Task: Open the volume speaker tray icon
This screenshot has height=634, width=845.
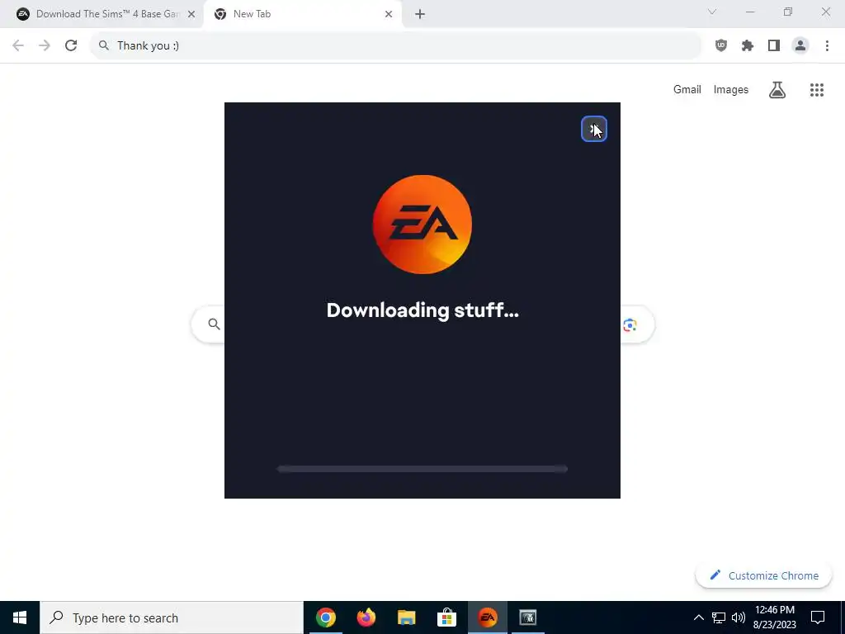Action: pos(739,617)
